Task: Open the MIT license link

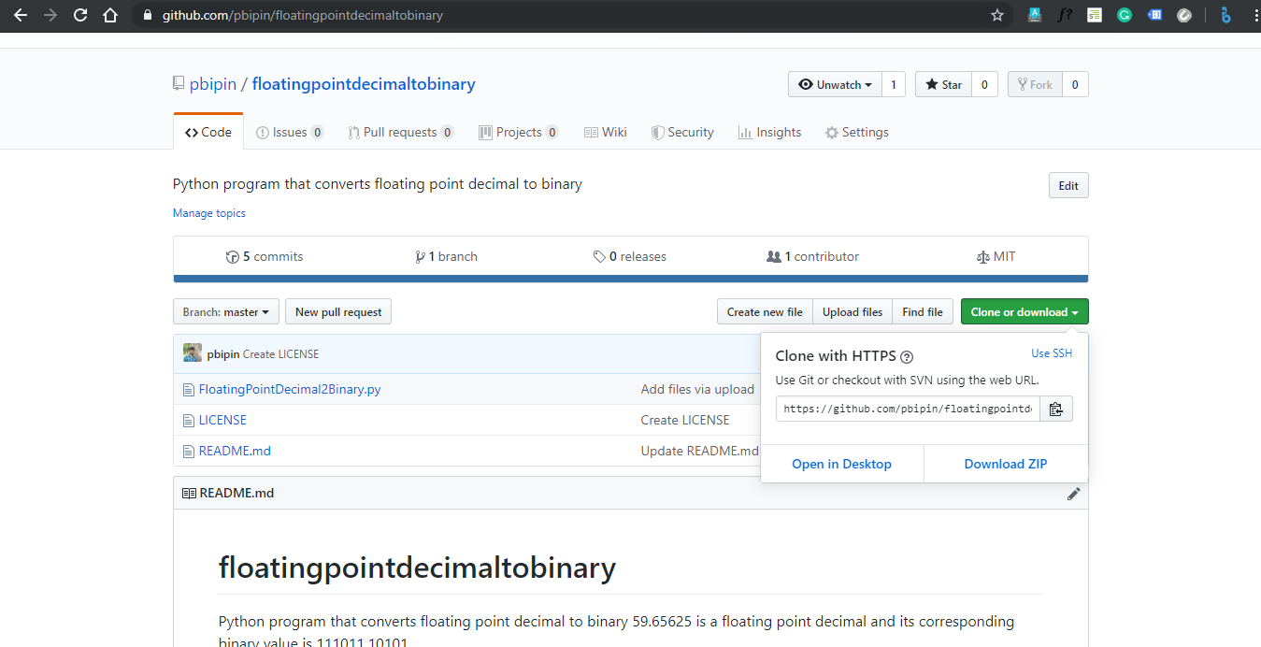Action: point(996,256)
